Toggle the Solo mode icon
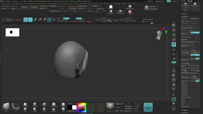Screen dimensions: 203x114 pyautogui.click(x=174, y=104)
